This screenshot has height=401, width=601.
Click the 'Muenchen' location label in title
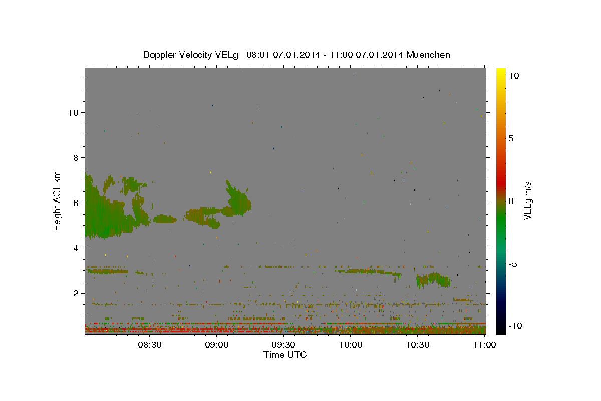(428, 55)
